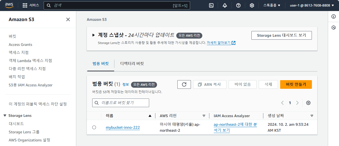This screenshot has width=339, height=146.
Task: Go to previous page of buckets
Action: coord(282,103)
